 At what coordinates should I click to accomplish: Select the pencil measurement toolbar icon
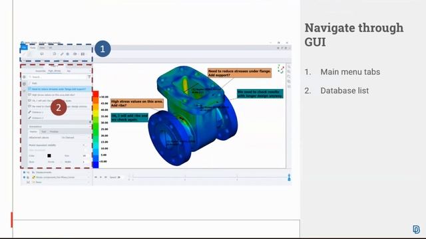pos(62,54)
